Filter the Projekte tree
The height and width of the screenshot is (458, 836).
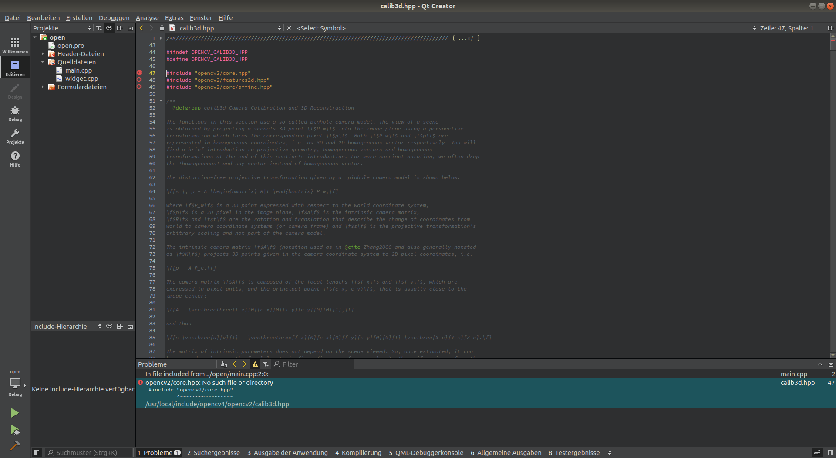click(x=99, y=28)
